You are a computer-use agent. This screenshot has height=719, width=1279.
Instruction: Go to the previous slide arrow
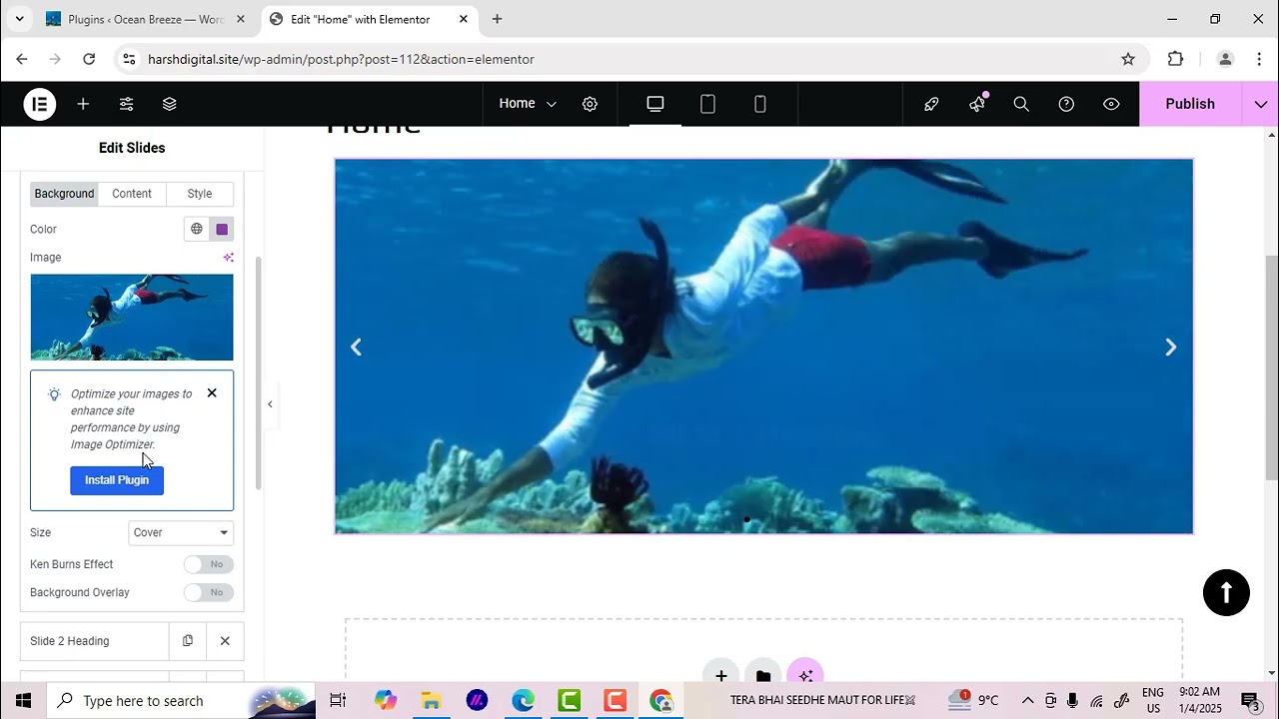pyautogui.click(x=356, y=347)
